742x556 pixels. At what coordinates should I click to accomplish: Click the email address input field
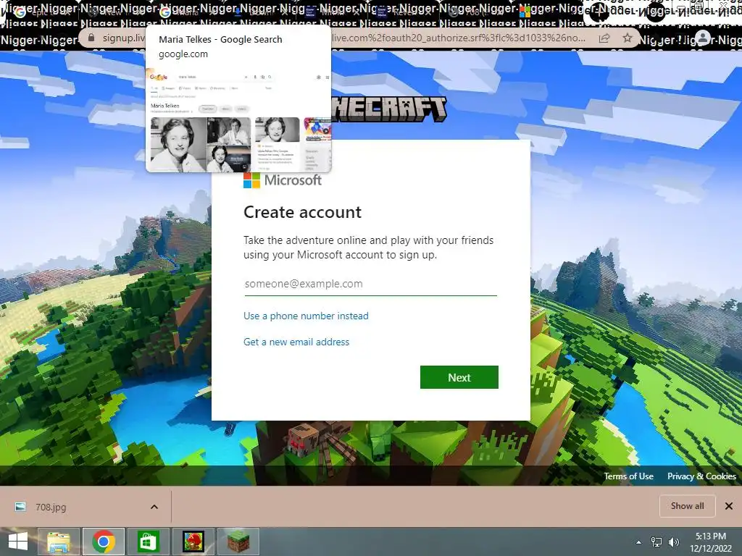[x=370, y=284]
